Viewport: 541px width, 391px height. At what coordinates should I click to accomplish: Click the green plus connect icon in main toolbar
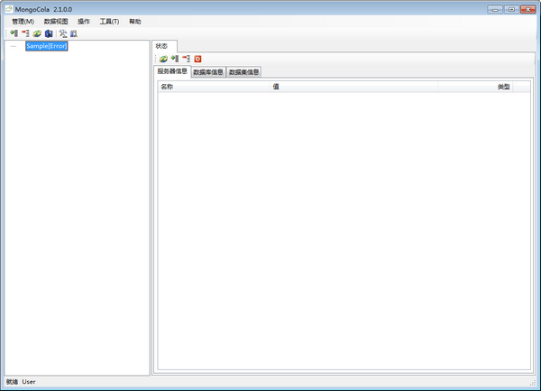(x=14, y=33)
